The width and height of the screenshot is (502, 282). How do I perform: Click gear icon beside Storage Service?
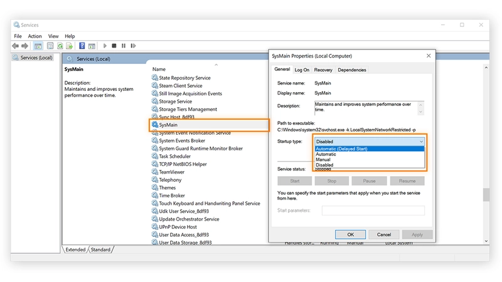155,102
